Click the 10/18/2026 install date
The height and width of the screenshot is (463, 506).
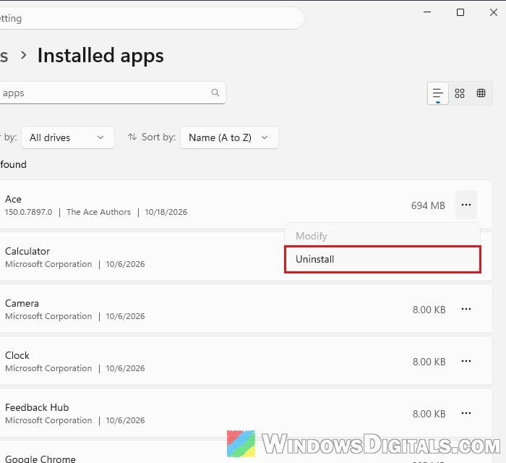166,212
